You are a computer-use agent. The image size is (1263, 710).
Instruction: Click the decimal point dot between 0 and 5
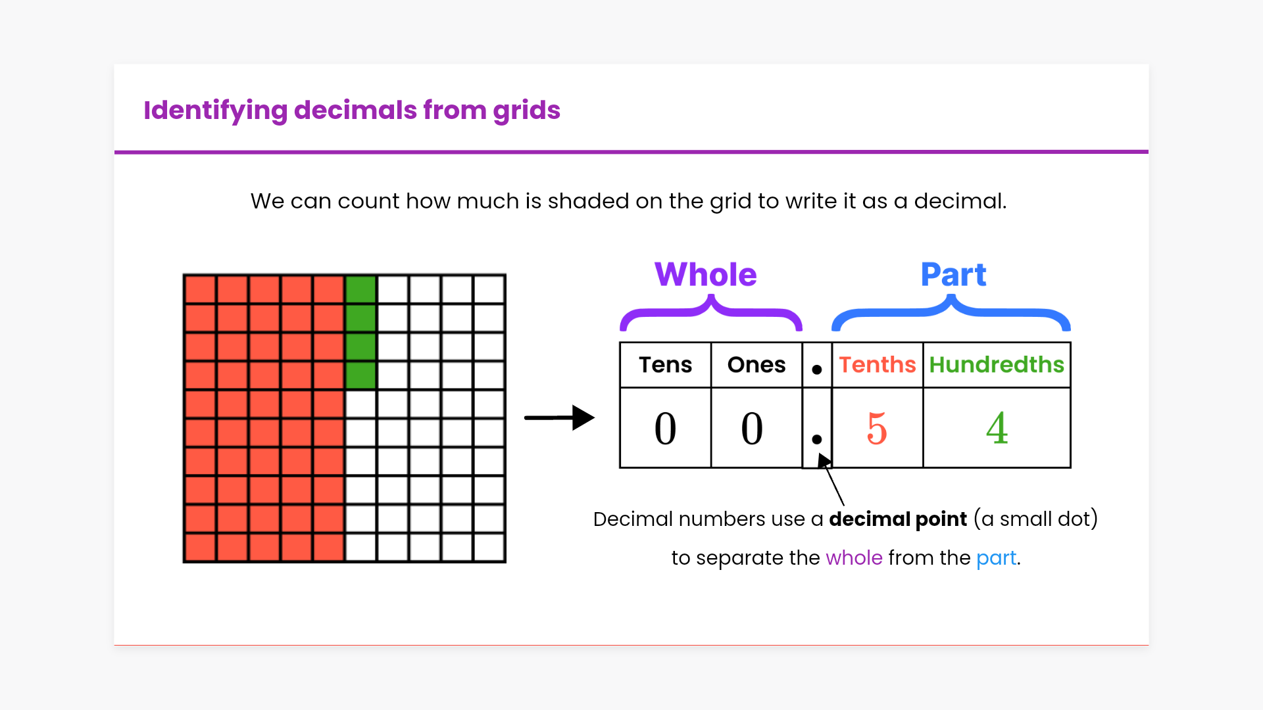pos(817,439)
